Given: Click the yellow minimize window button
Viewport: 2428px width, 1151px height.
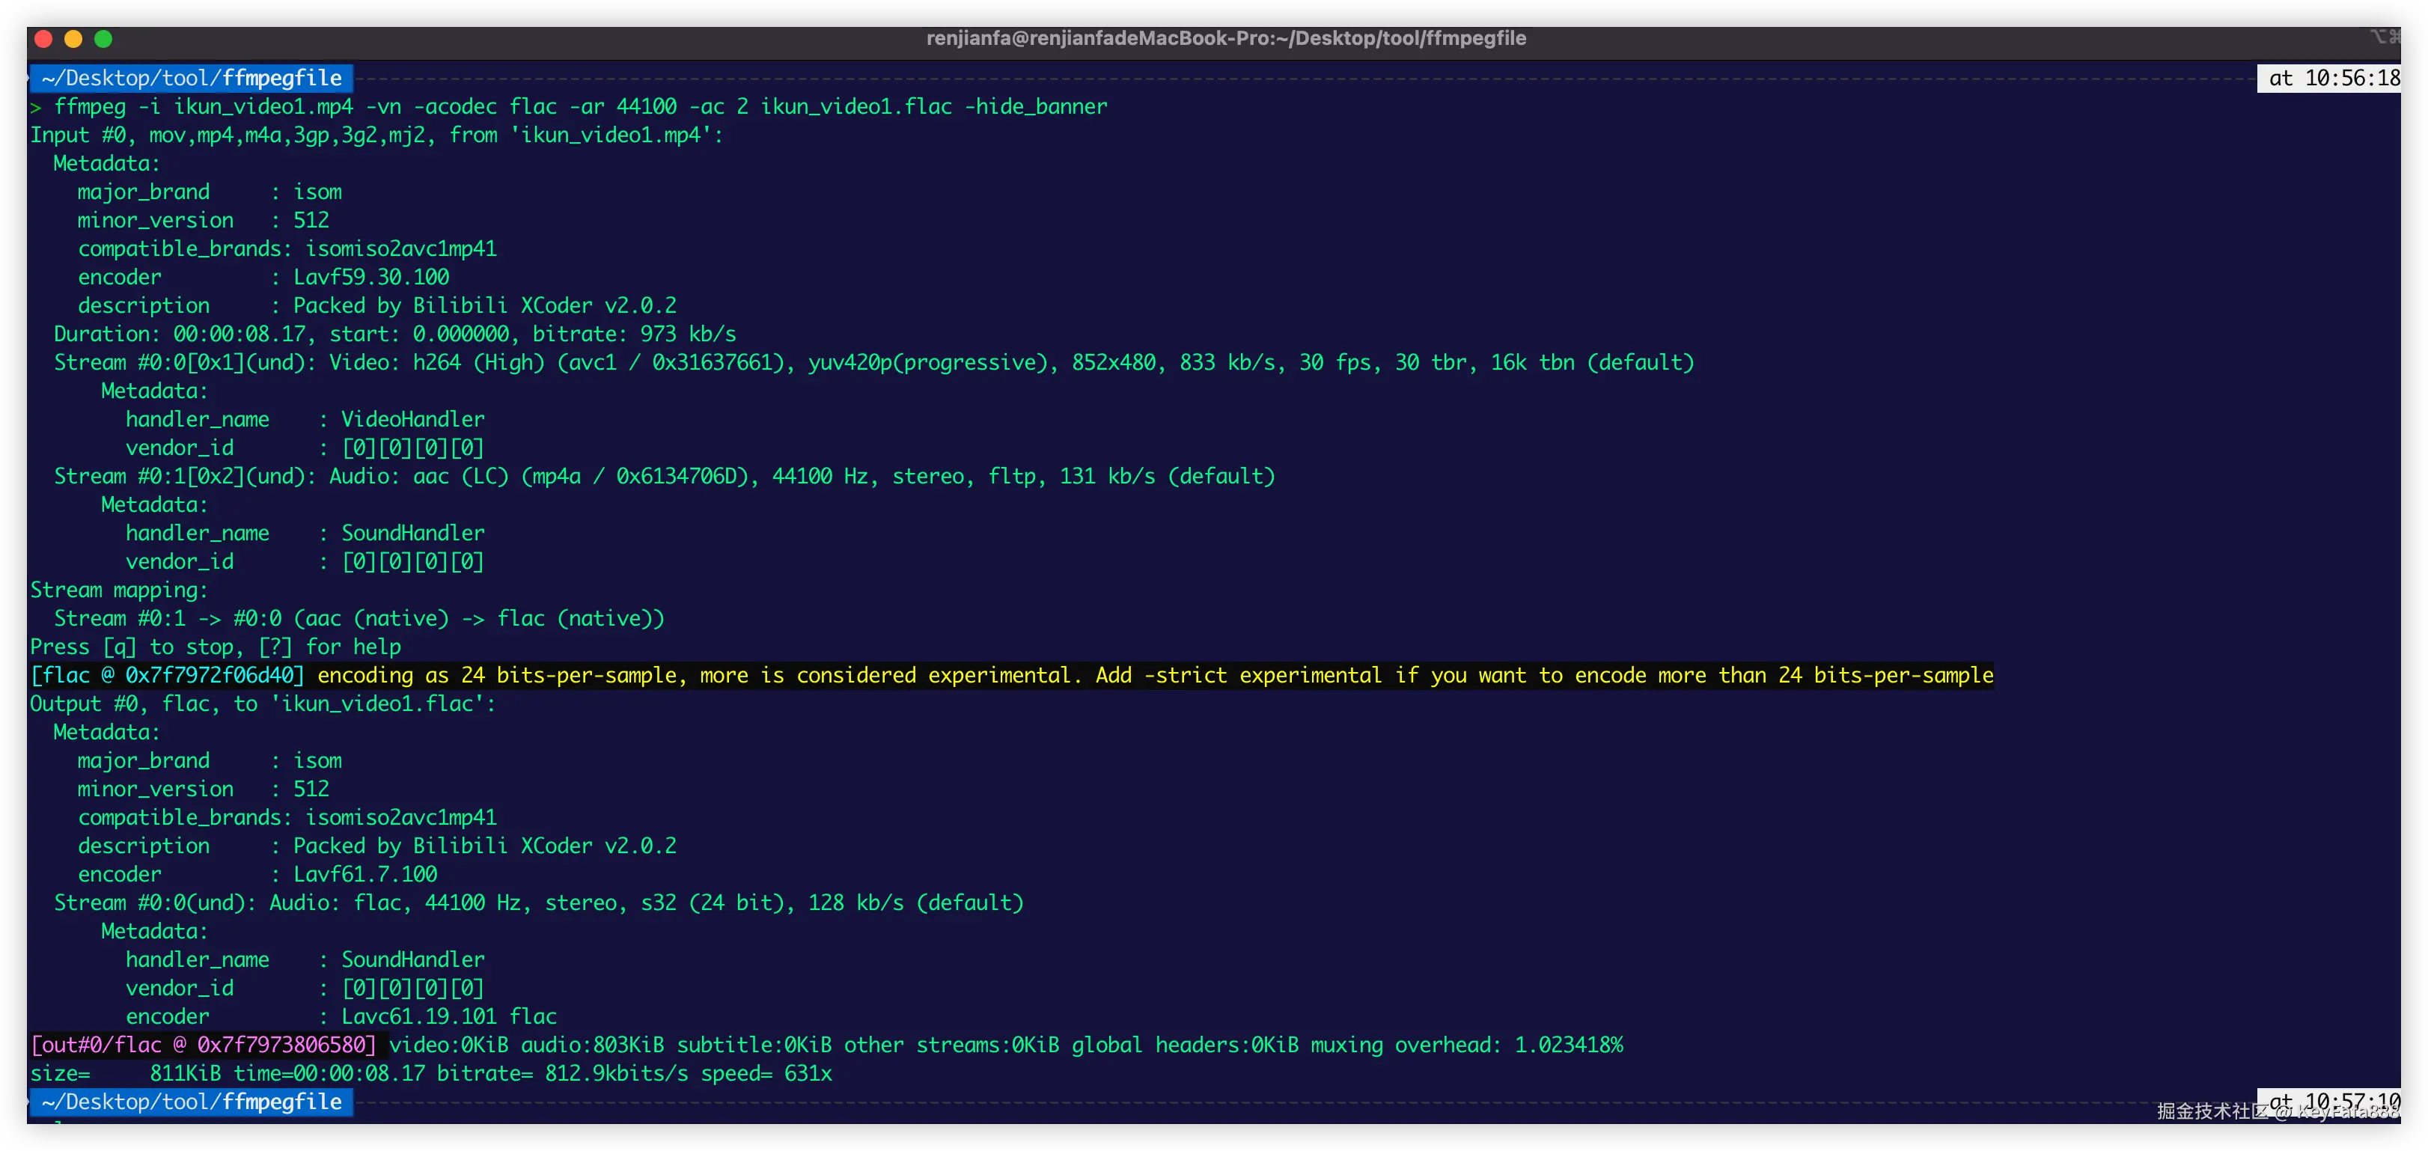Looking at the screenshot, I should coord(73,39).
